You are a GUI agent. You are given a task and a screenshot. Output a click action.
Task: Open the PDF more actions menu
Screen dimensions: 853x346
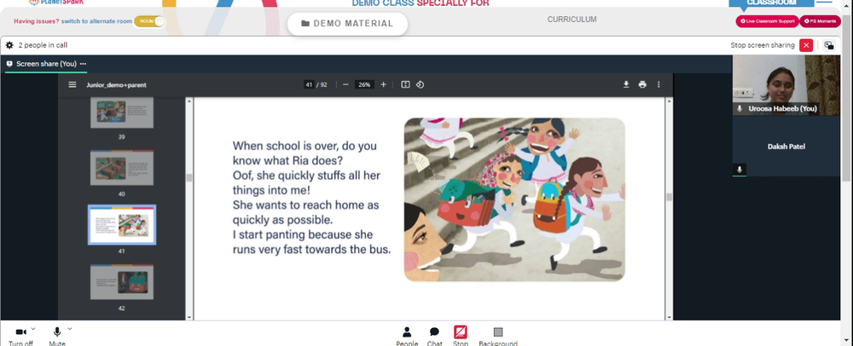659,84
